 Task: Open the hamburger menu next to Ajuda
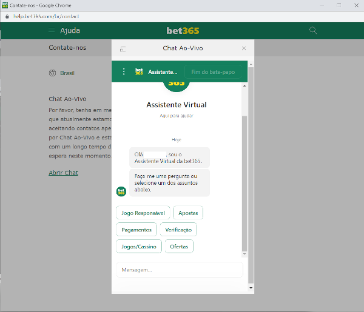[x=52, y=30]
